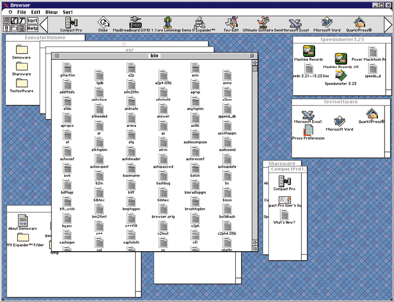Click the document icon button beside Help
Viewport: 394px width, 302px height.
point(22,28)
